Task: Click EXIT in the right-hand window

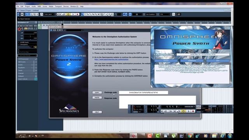Action: 218,61
